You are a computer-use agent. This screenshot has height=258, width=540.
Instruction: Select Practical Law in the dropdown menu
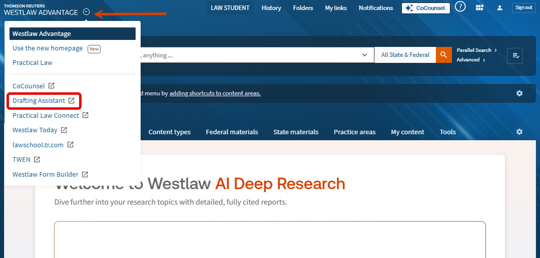[33, 63]
